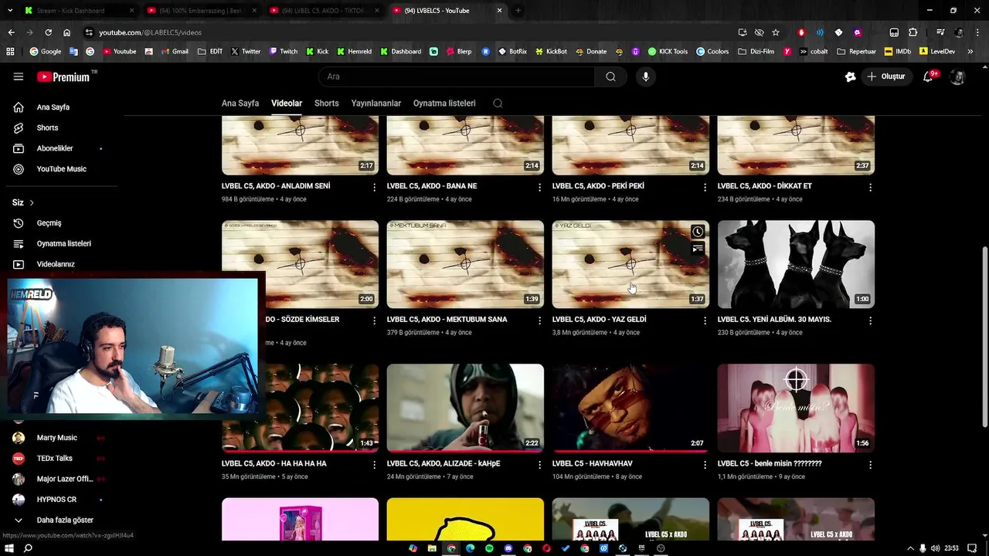Screen dimensions: 989x556
Task: Switch to Shorts channel tab
Action: [x=326, y=103]
